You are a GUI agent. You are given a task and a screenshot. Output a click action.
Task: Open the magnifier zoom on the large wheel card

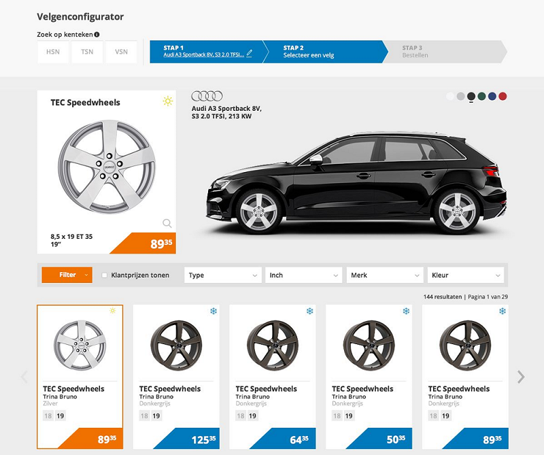tap(167, 223)
